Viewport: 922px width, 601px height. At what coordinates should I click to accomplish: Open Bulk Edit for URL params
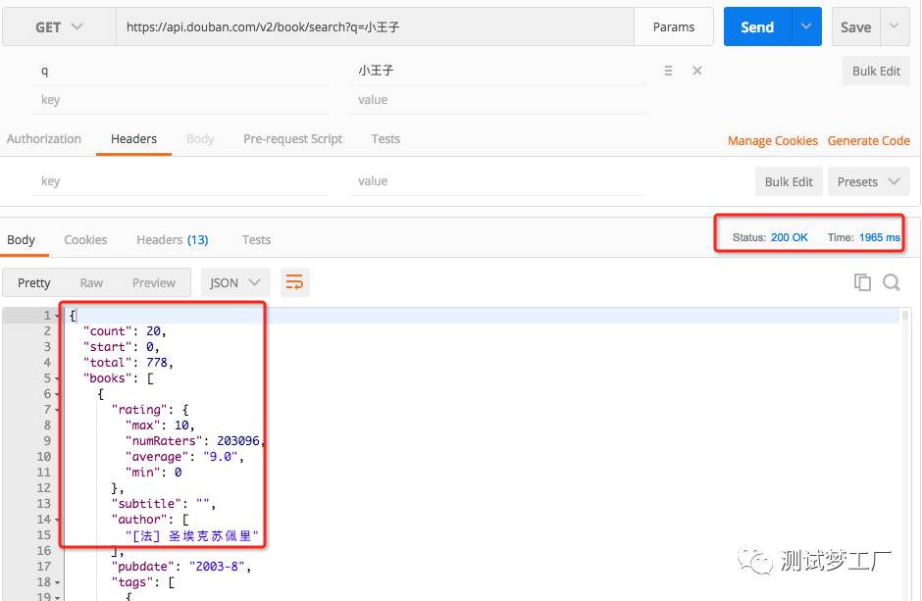point(876,72)
